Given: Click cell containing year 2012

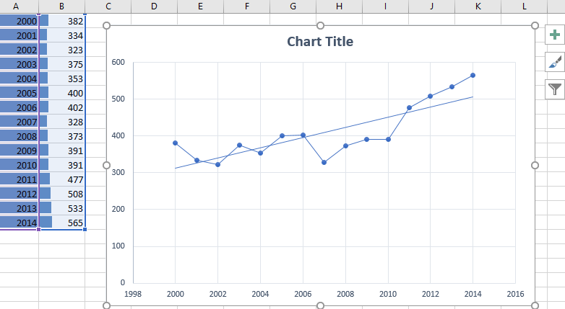Looking at the screenshot, I should [x=19, y=194].
